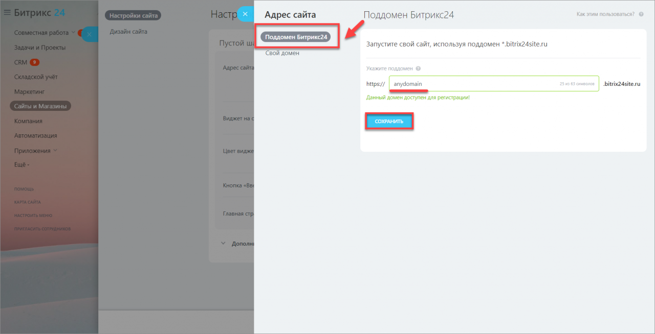The width and height of the screenshot is (655, 334).
Task: Click the text Данный домен доступен для регистрации!
Action: pyautogui.click(x=418, y=97)
